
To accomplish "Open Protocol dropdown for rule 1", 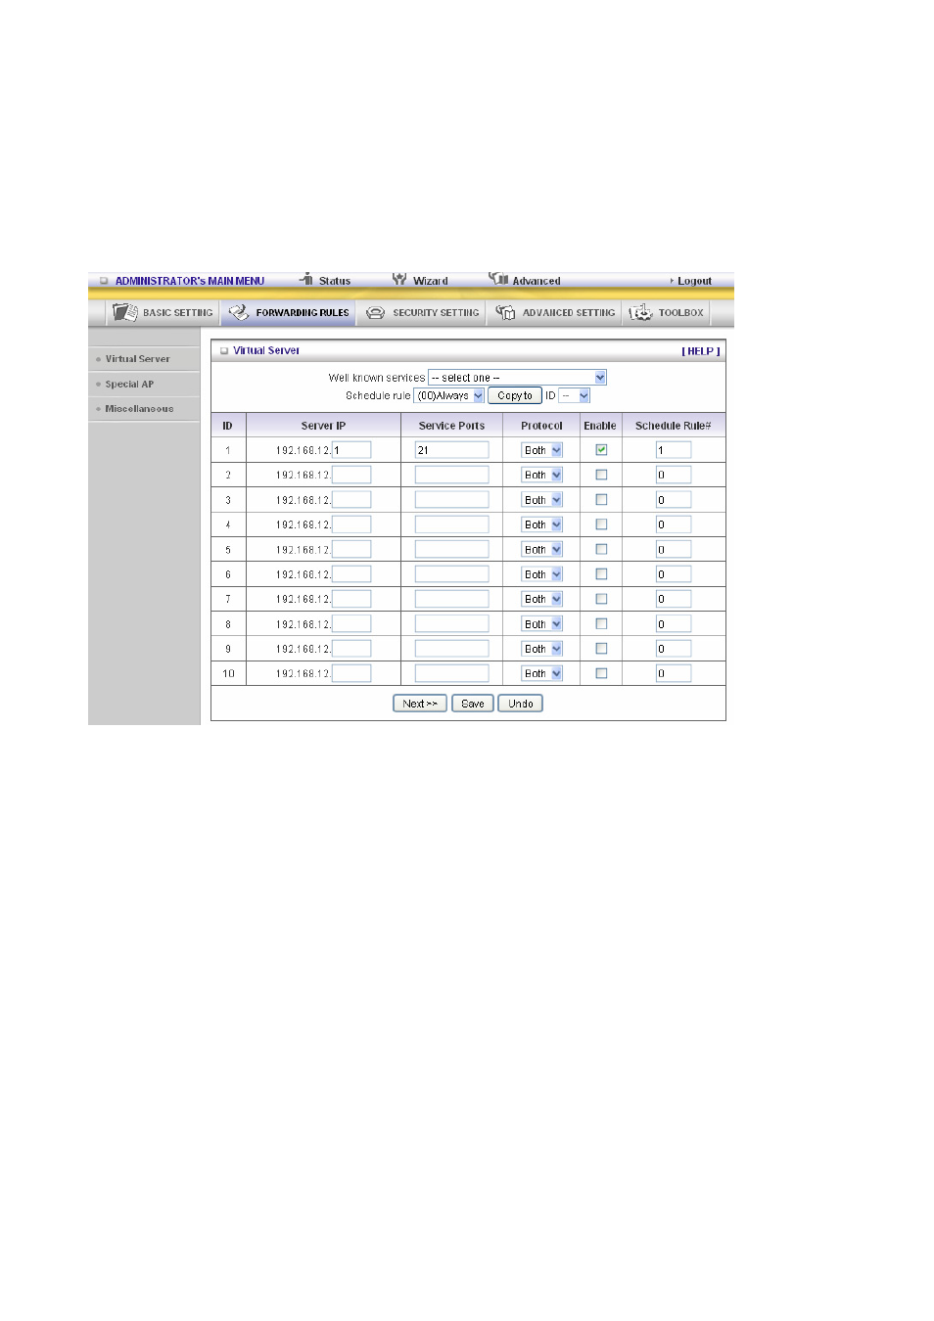I will coord(542,450).
